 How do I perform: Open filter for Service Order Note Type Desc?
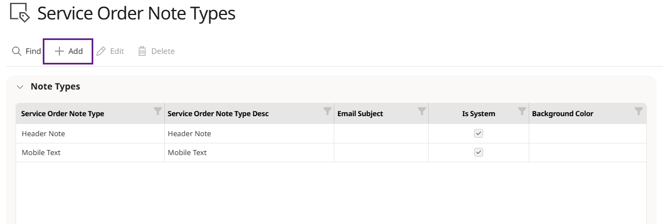(x=327, y=111)
